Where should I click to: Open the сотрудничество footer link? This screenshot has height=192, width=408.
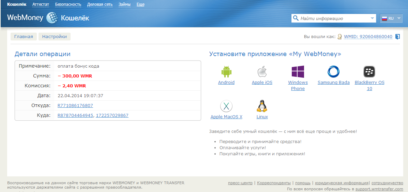click(387, 183)
